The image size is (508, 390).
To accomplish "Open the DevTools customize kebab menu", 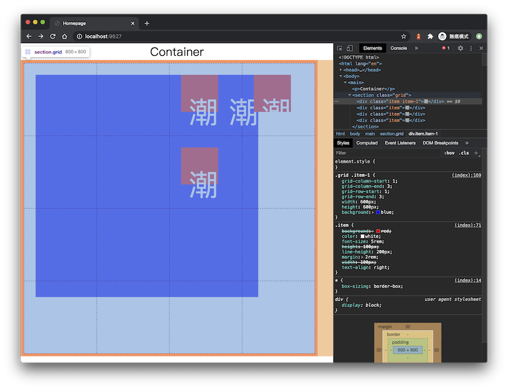I will [x=471, y=48].
